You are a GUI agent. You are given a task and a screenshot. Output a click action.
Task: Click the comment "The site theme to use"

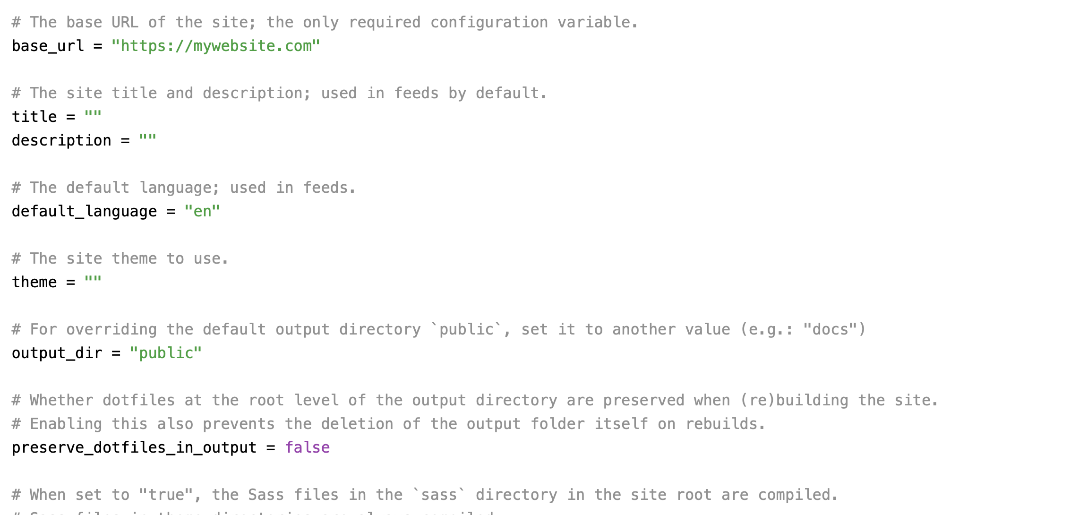pyautogui.click(x=120, y=258)
